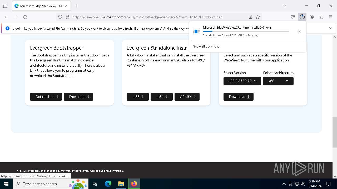Dismiss the Firefox refresh notification bar
This screenshot has height=189, width=337.
pyautogui.click(x=330, y=28)
